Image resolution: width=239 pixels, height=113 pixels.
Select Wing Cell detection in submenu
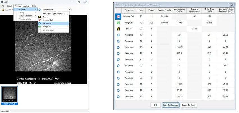point(53,26)
